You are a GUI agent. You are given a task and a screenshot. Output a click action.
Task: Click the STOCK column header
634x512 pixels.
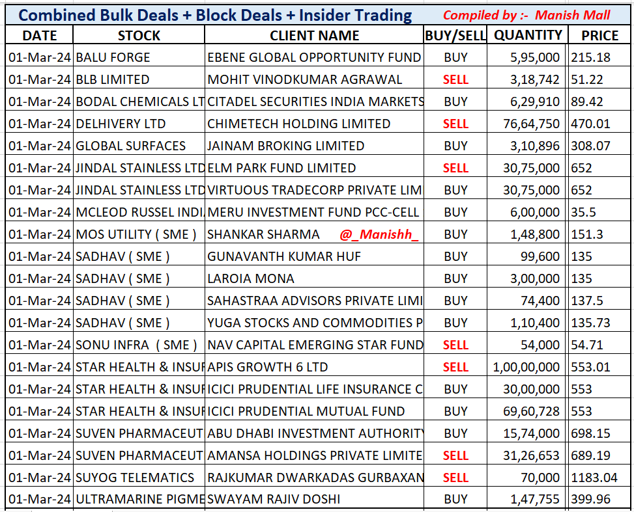pyautogui.click(x=139, y=35)
